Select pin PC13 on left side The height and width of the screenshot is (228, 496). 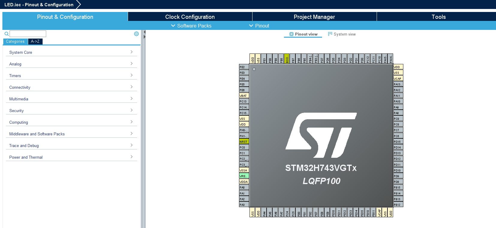(244, 101)
